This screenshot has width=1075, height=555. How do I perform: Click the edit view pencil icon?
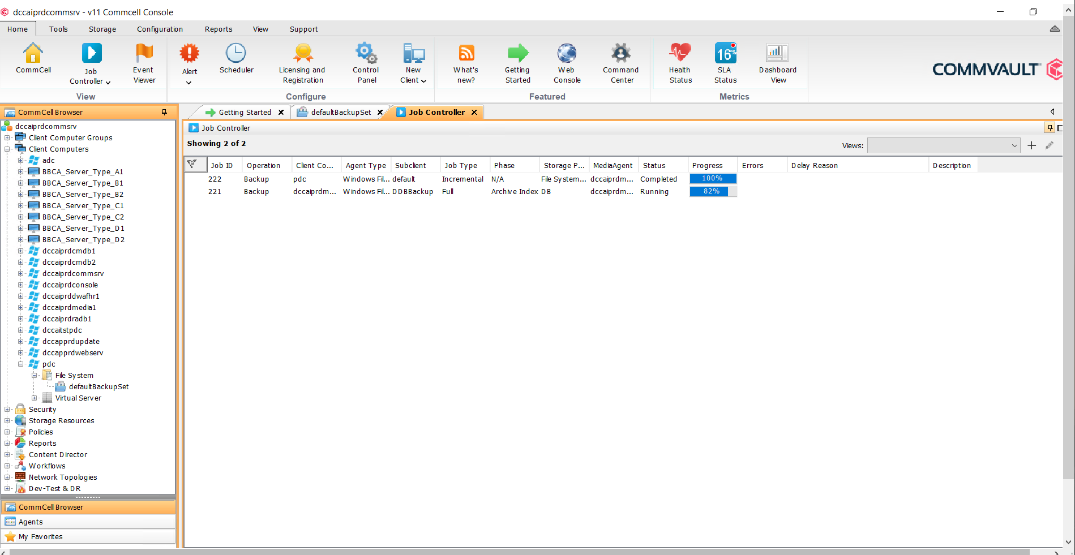point(1050,145)
